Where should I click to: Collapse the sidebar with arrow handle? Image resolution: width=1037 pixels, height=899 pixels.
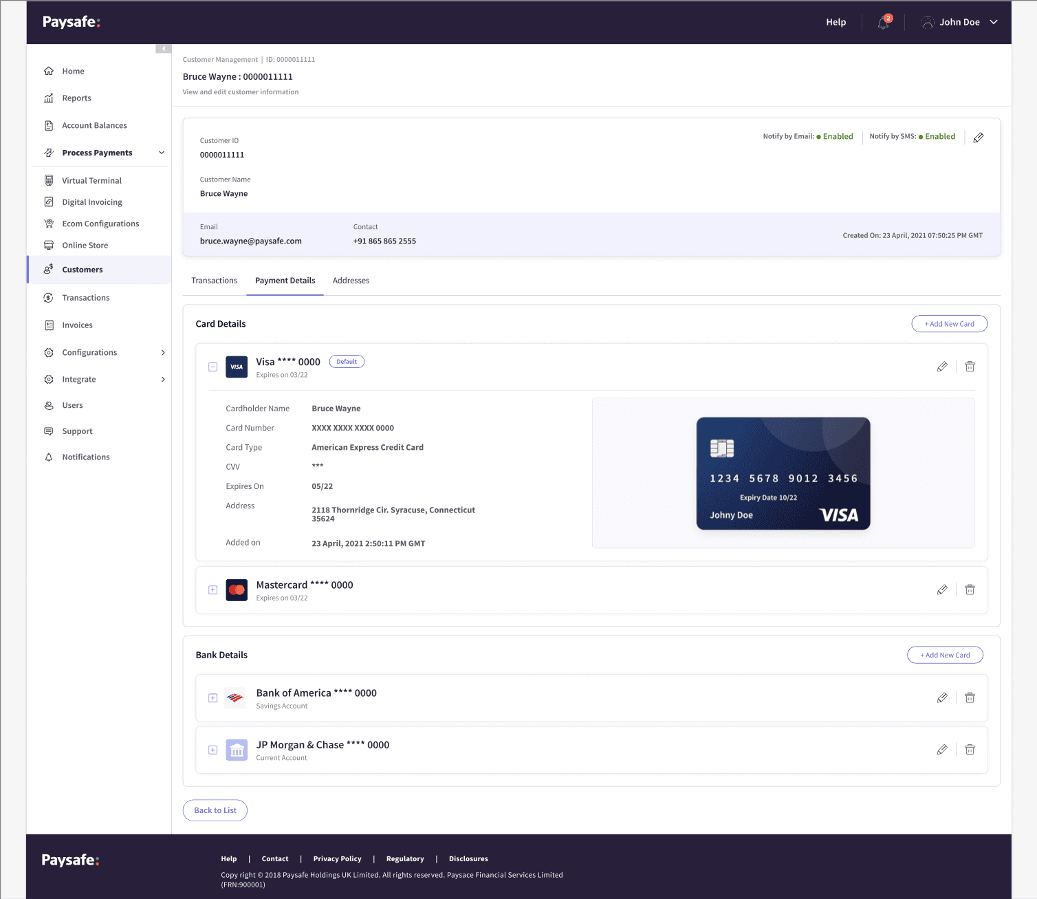point(163,48)
